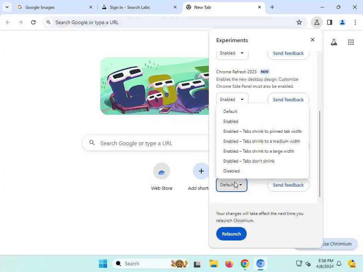363x272 pixels.
Task: Click the PRE badge tray icon
Action: tap(352, 263)
